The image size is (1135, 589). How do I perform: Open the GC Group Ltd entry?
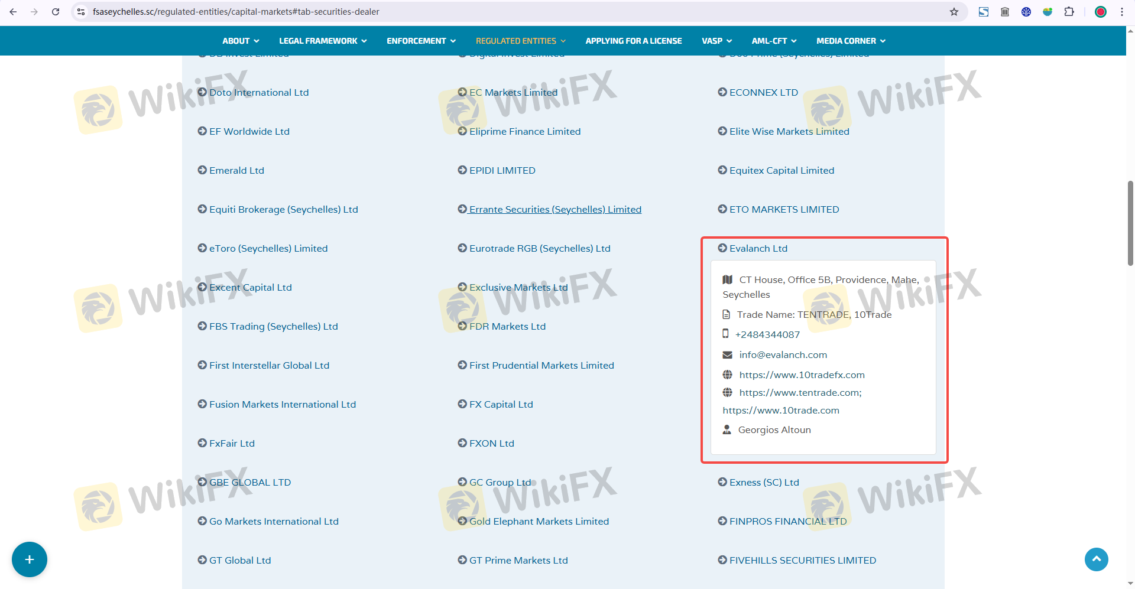click(500, 482)
